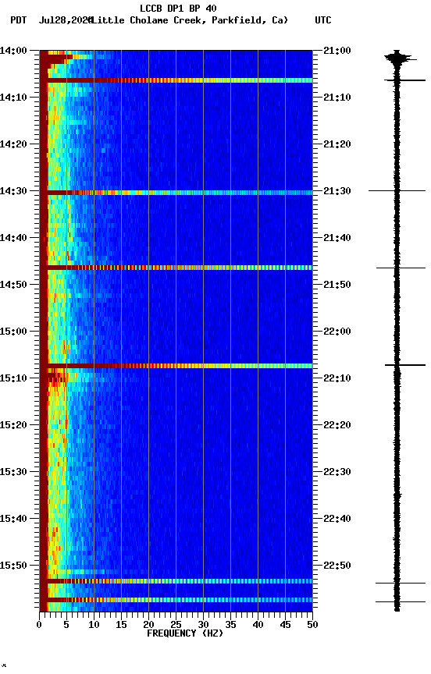Click the 15 Hz frequency tick label
This screenshot has width=431, height=674.
coord(121,625)
